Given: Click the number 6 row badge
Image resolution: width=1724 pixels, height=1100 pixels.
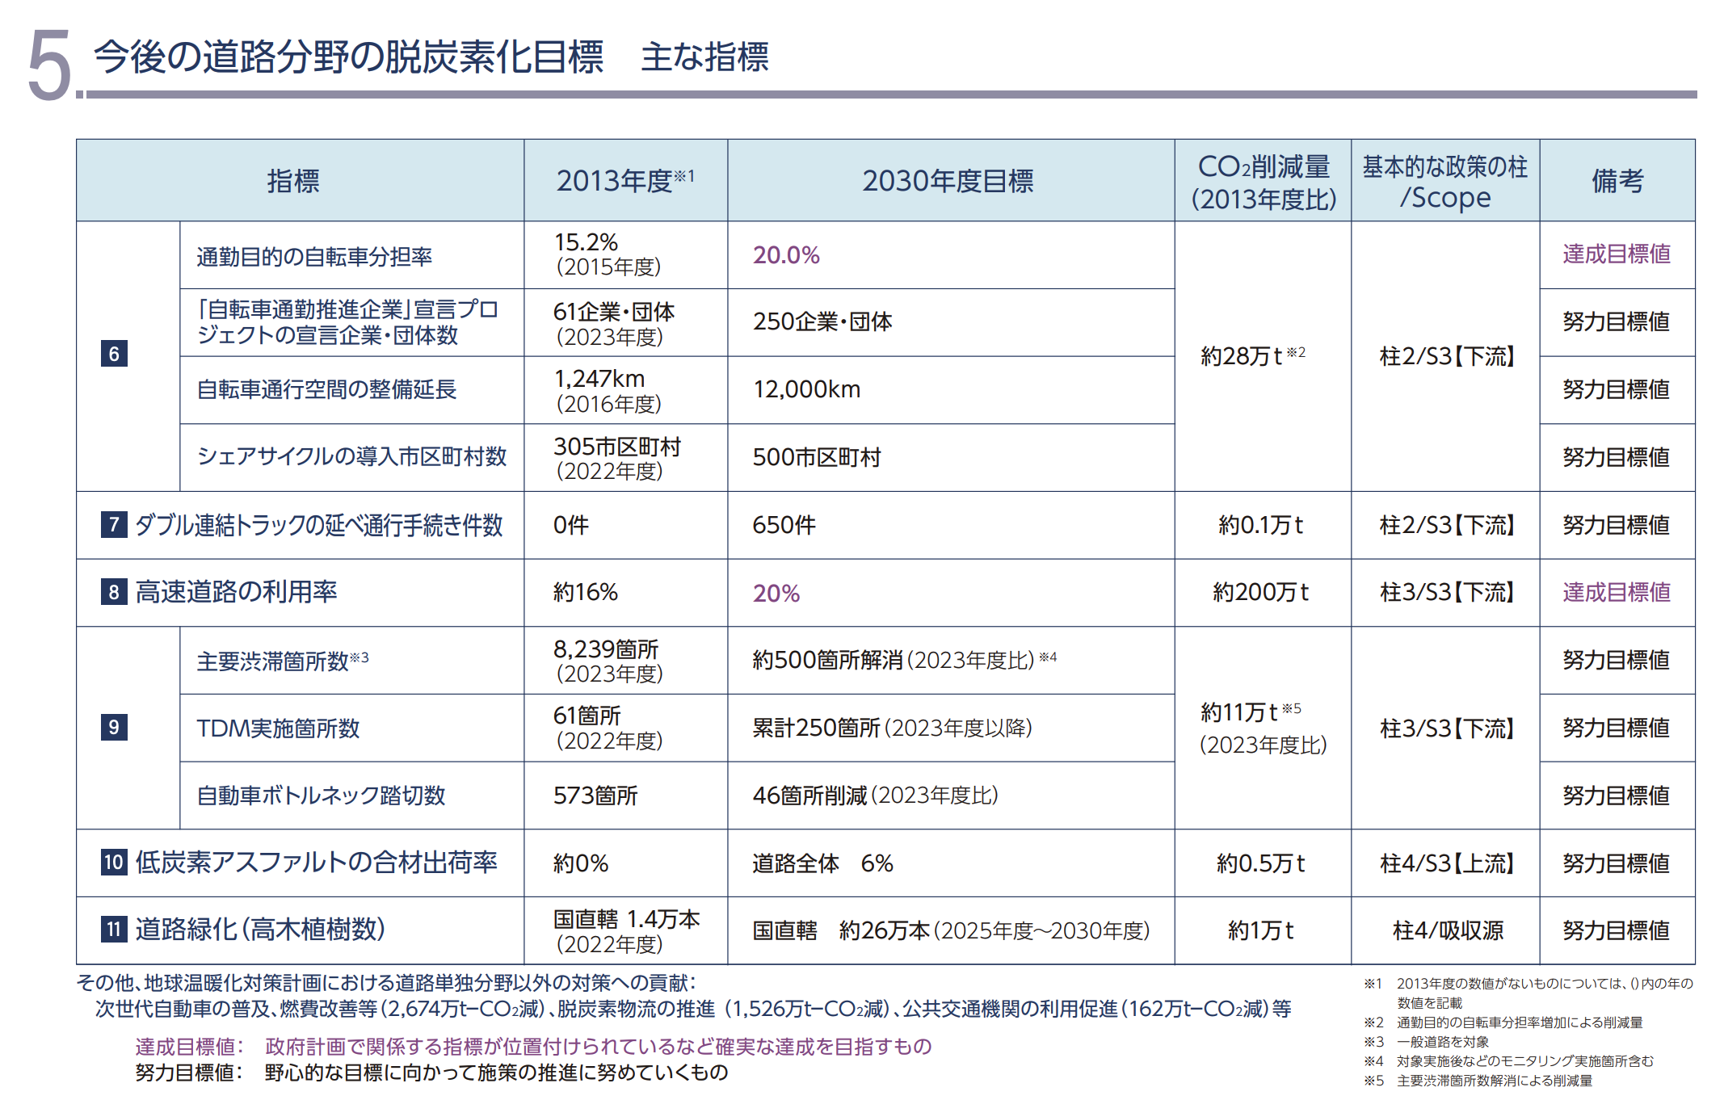Looking at the screenshot, I should (x=114, y=354).
